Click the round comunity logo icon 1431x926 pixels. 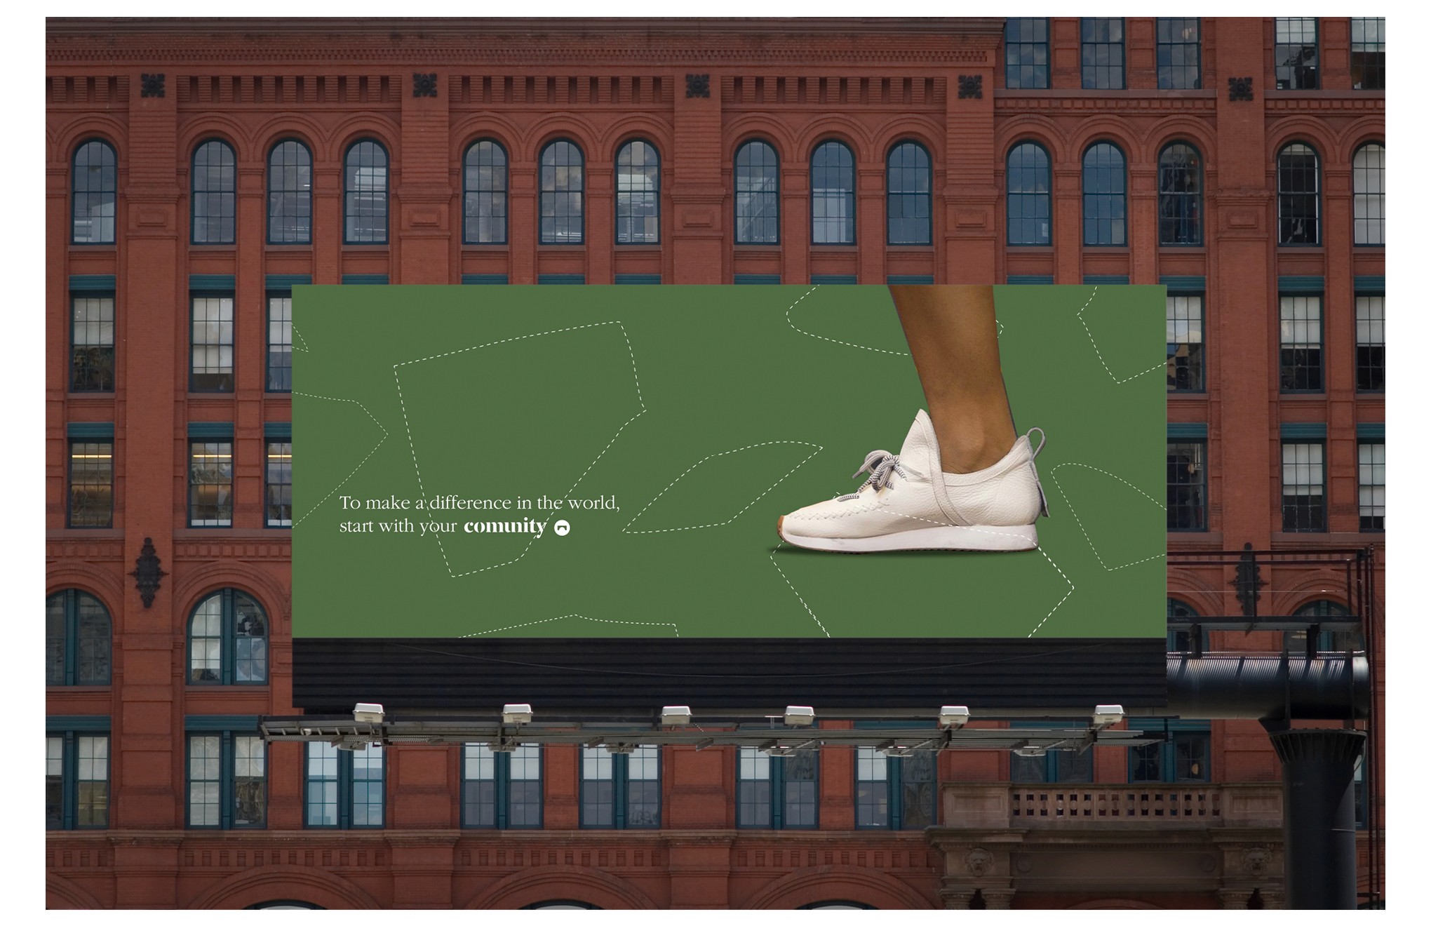click(562, 528)
